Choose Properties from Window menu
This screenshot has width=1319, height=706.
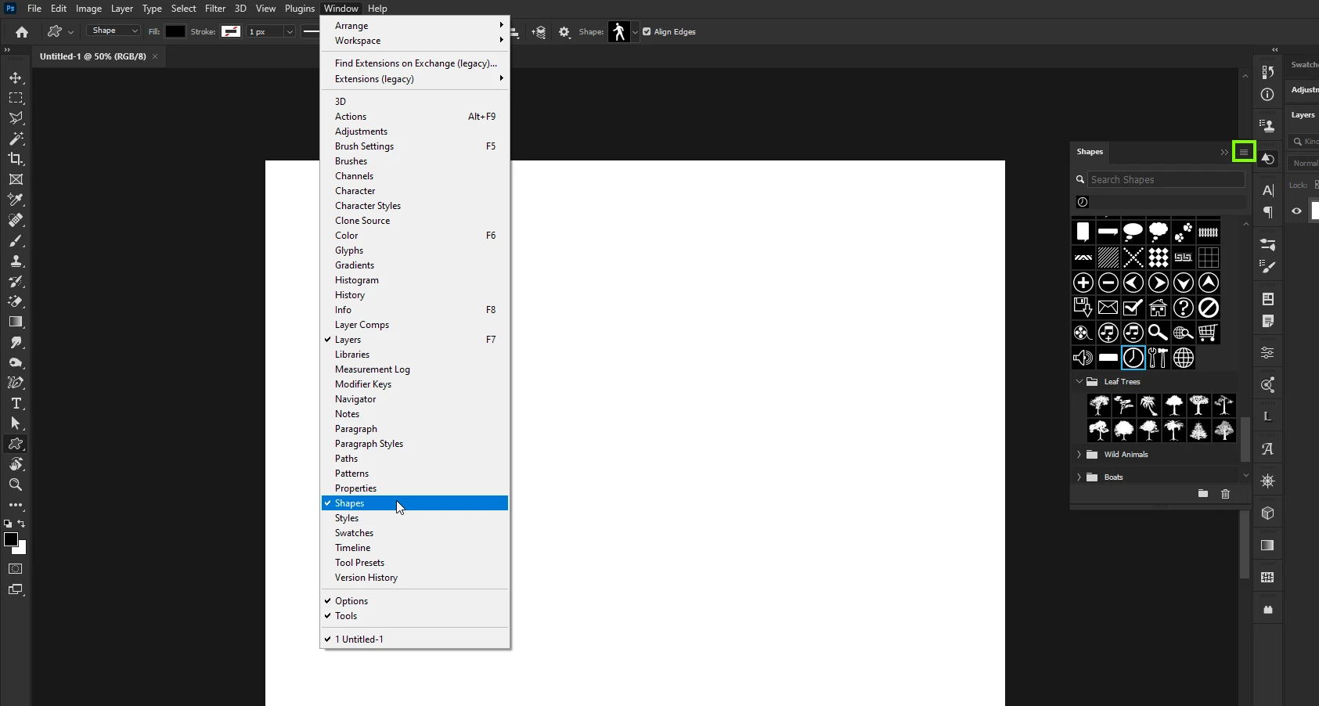[x=415, y=488]
